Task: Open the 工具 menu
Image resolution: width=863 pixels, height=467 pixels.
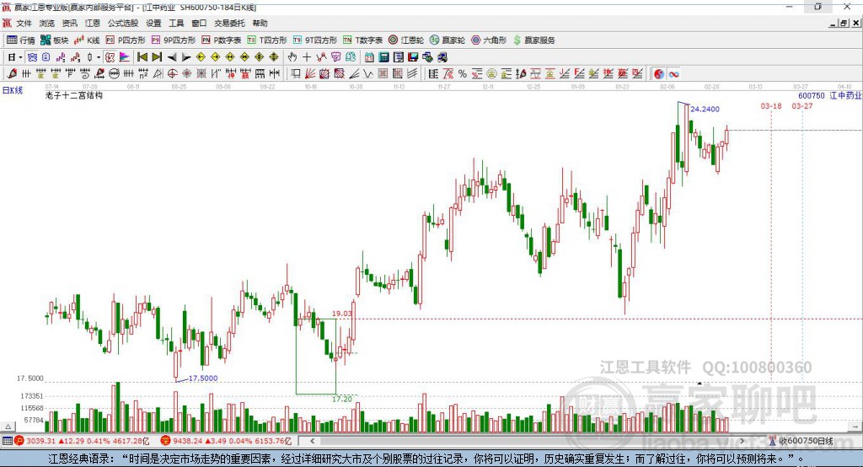Action: coord(176,23)
